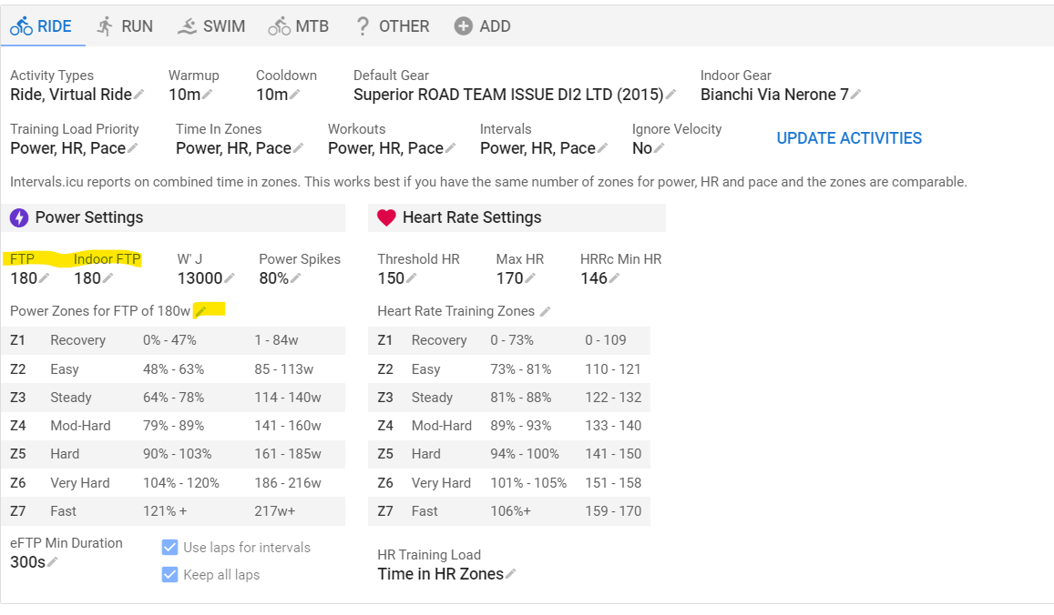Click ADD to add a sport
1054x615 pixels.
coord(483,26)
